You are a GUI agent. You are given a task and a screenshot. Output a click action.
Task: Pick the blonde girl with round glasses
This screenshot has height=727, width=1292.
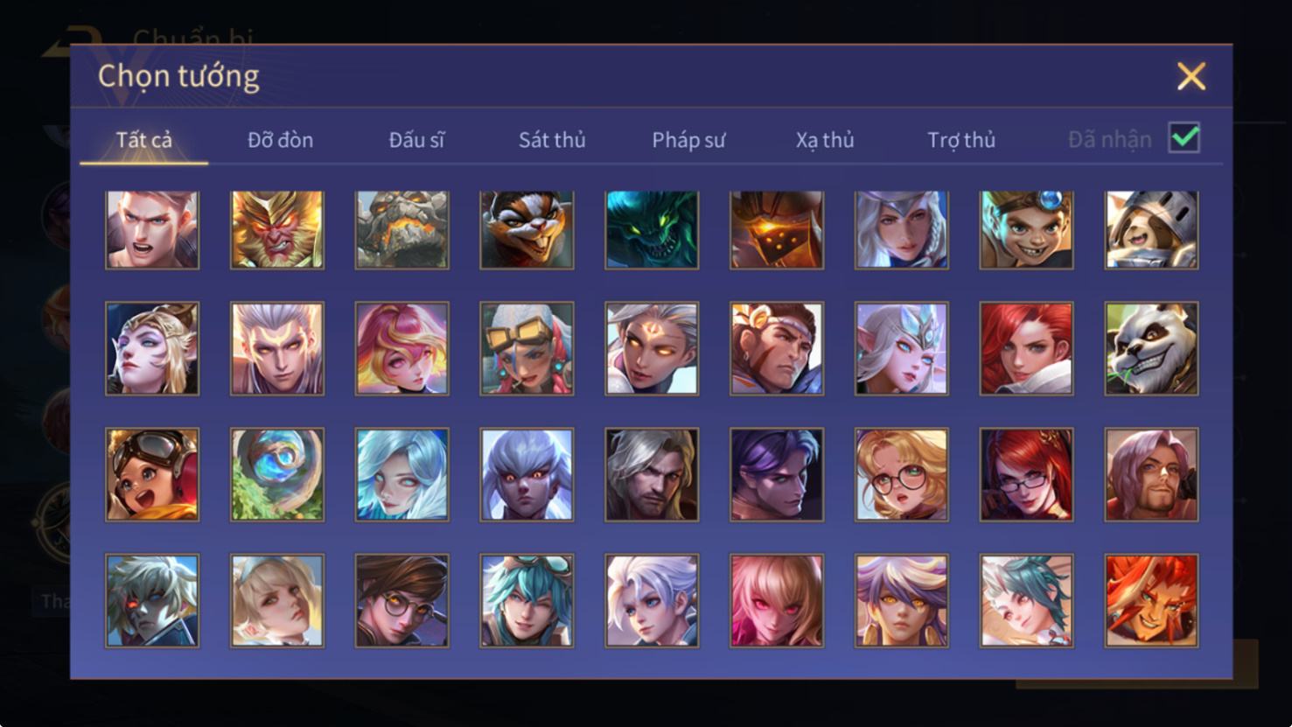(x=902, y=474)
